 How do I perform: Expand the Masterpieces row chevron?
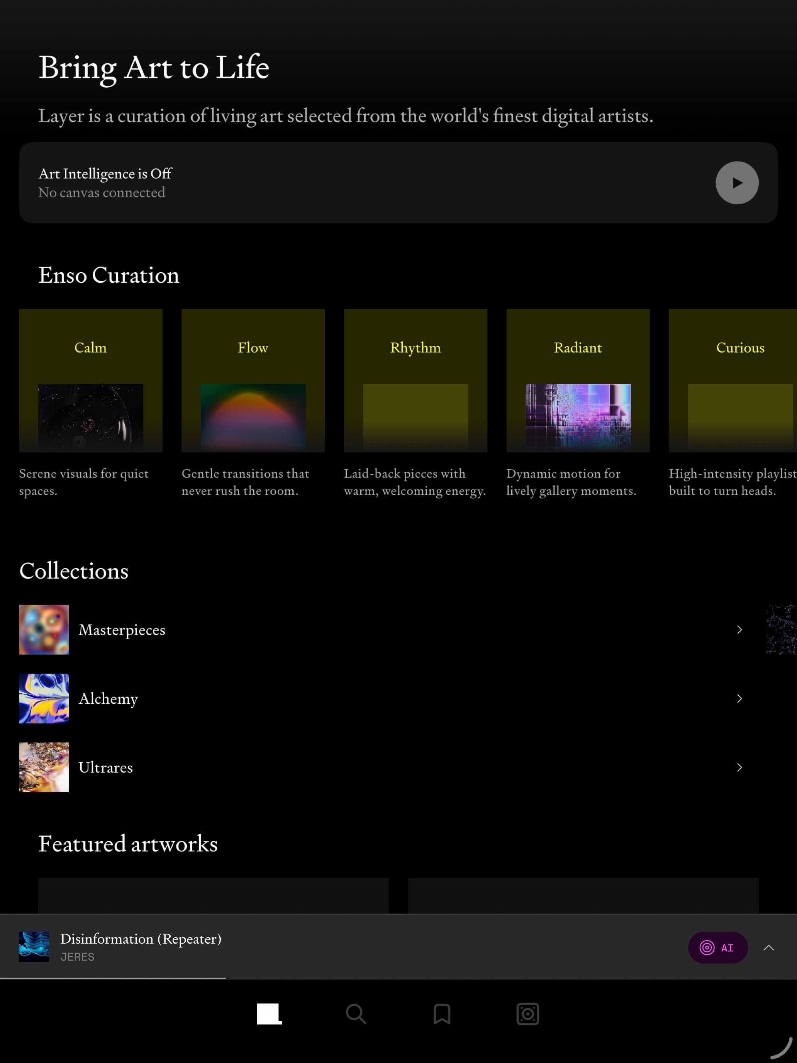tap(739, 630)
